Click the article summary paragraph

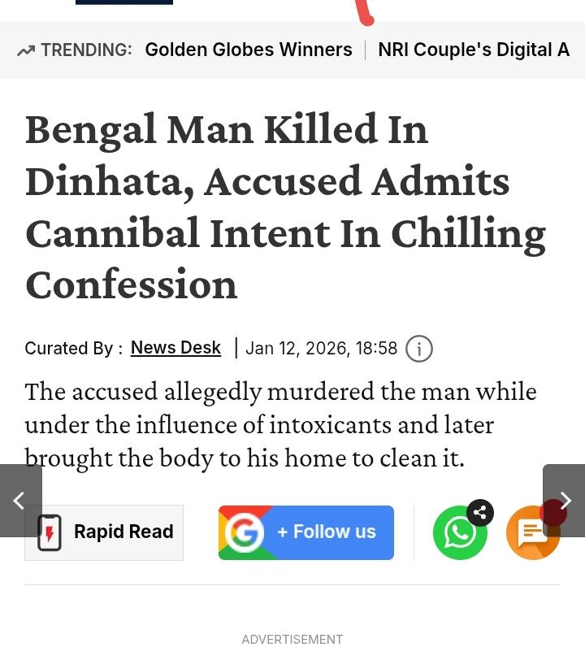pyautogui.click(x=280, y=424)
